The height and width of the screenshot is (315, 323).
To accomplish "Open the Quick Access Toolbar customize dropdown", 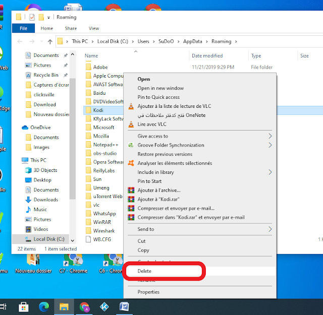I will point(48,18).
